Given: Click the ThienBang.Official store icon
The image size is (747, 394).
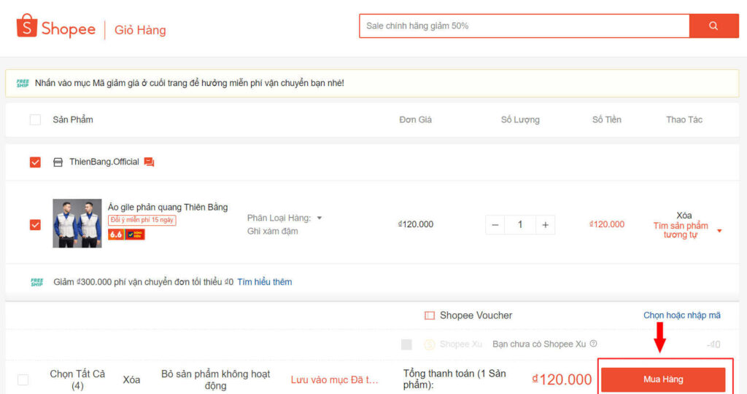Looking at the screenshot, I should point(58,162).
